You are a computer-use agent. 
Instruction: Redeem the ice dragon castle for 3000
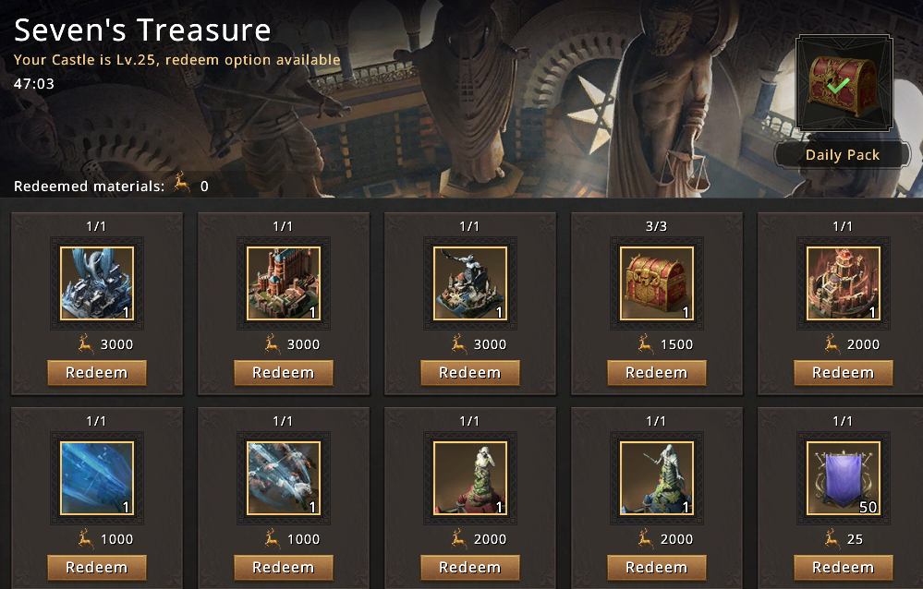coord(96,372)
